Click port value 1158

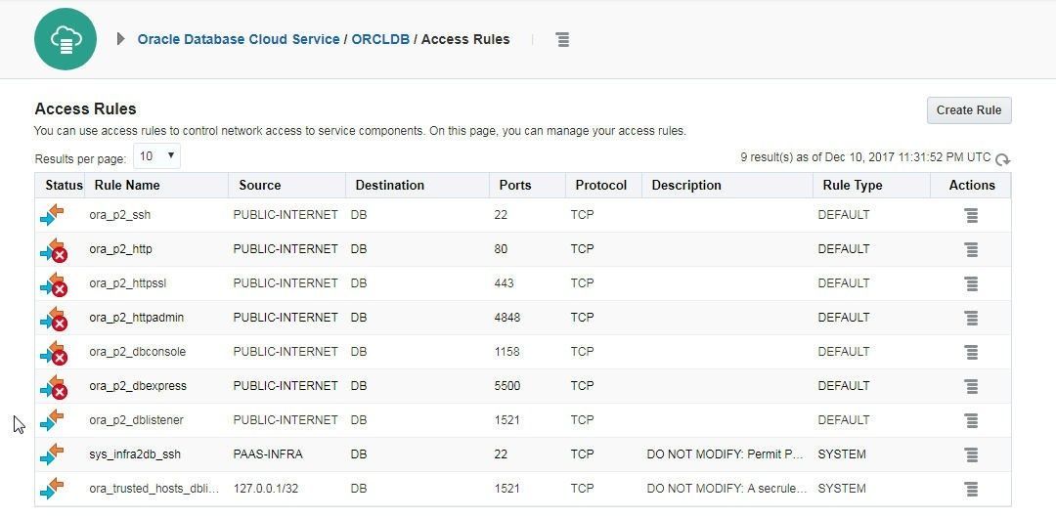pyautogui.click(x=507, y=352)
